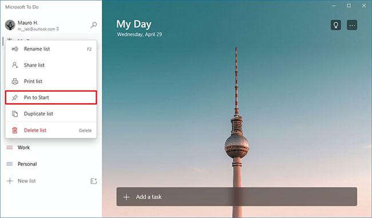Open the suggestions lightbulb button

[336, 25]
